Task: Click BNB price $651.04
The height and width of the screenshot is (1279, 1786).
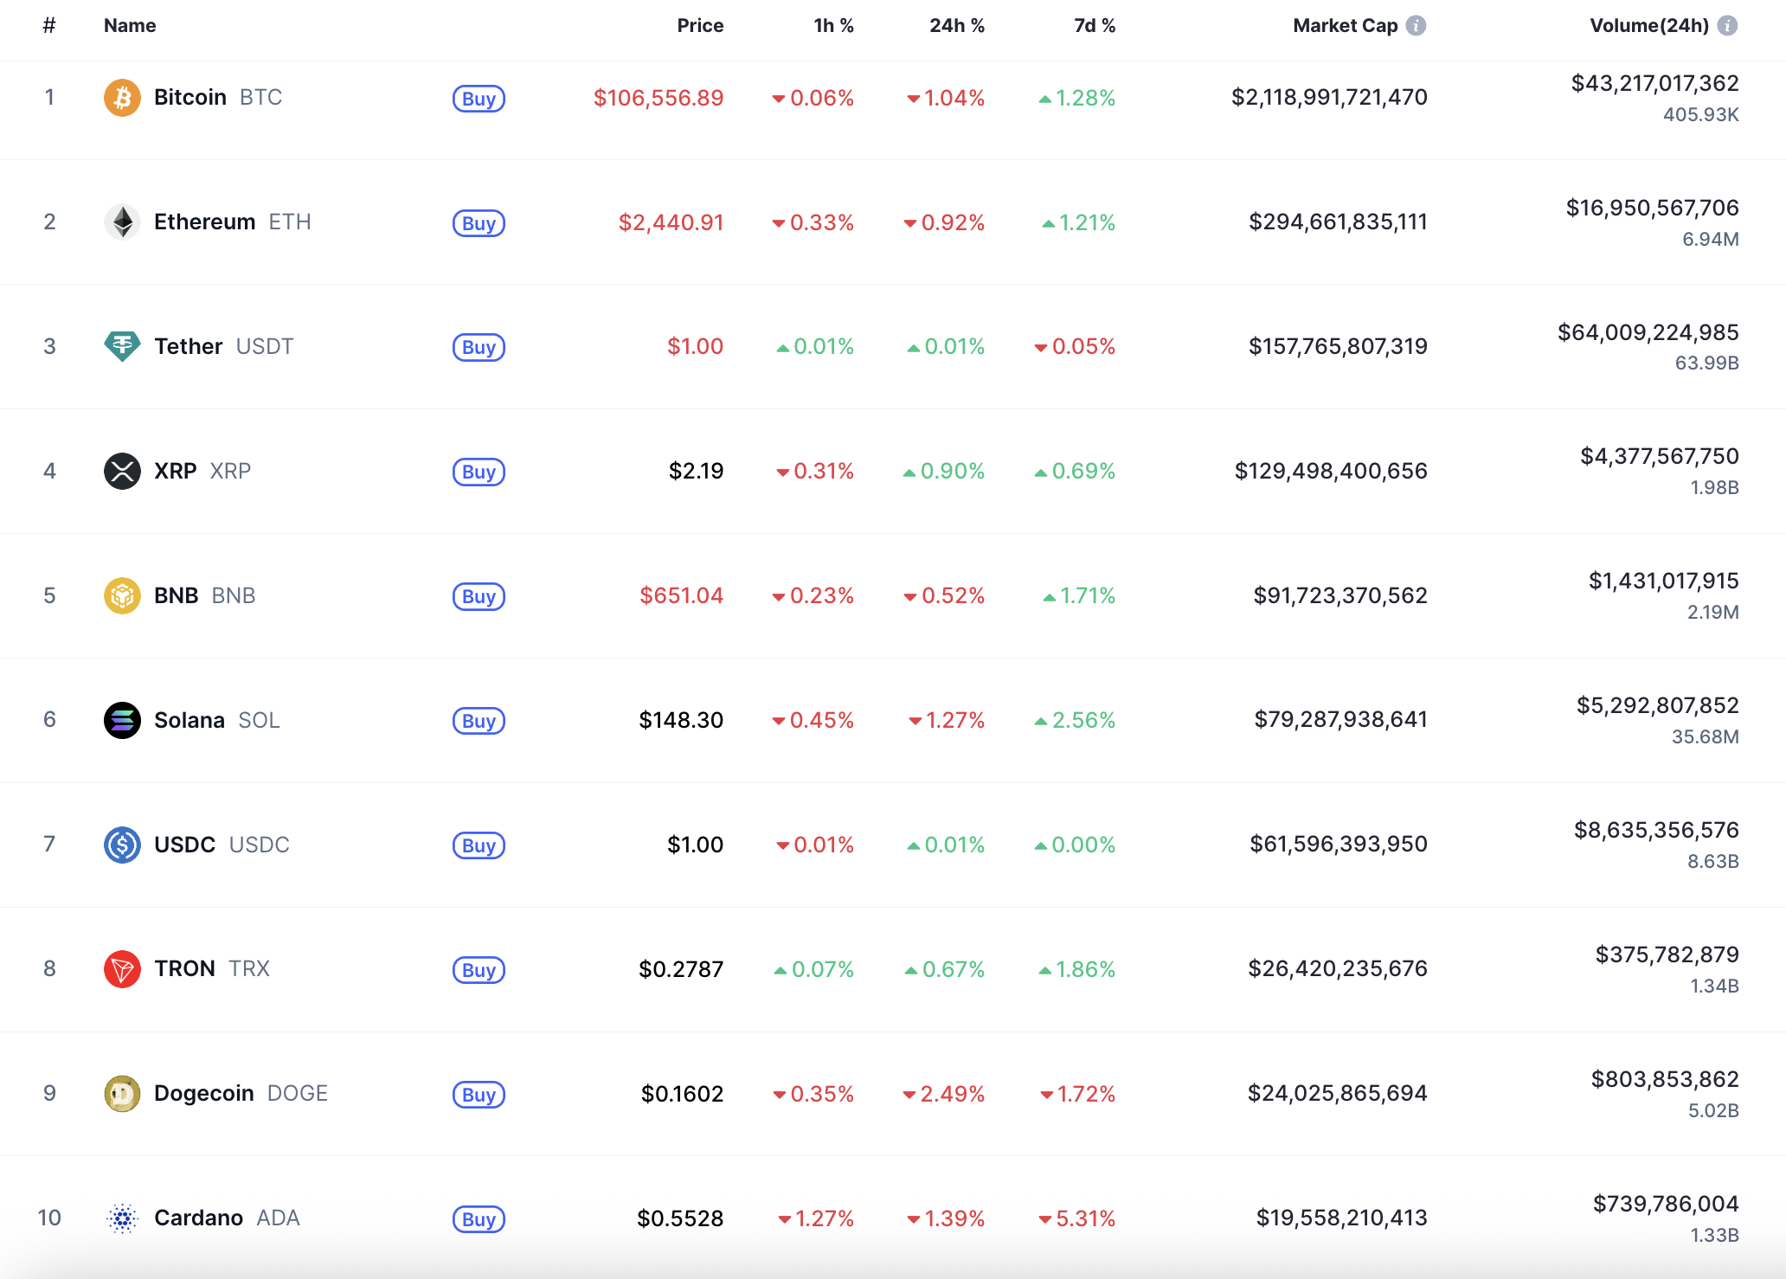Action: (682, 596)
